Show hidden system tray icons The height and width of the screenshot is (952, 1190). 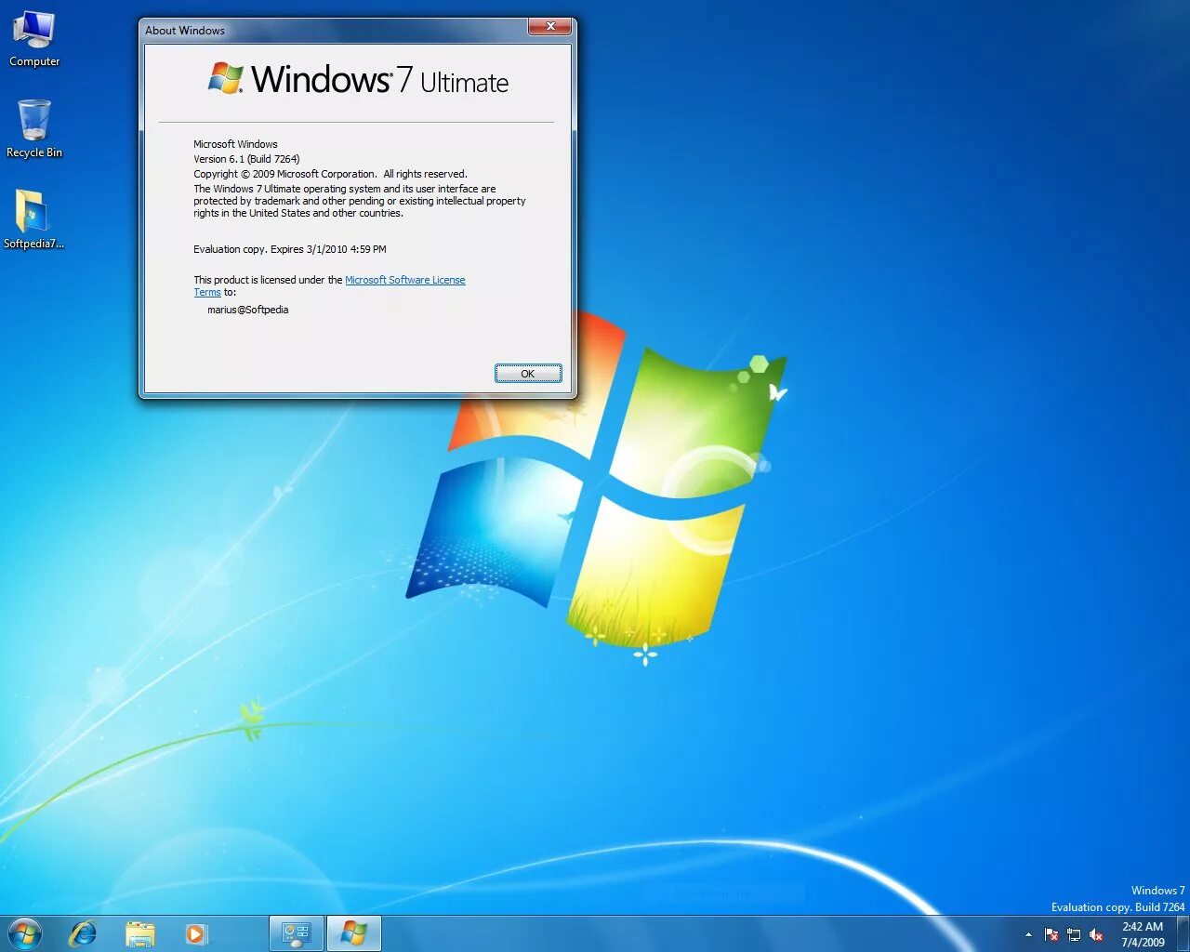[x=1028, y=934]
